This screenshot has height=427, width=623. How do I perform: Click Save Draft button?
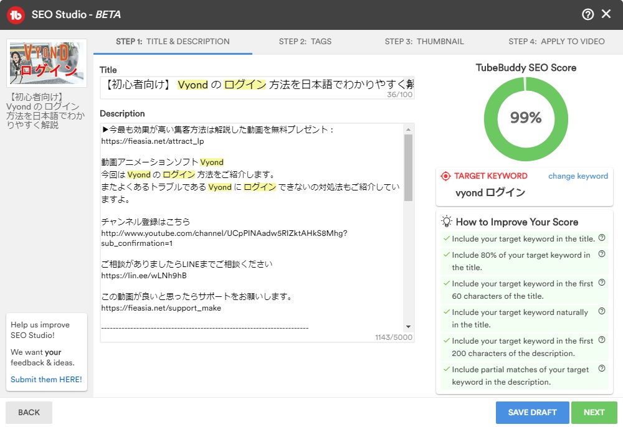click(x=532, y=412)
